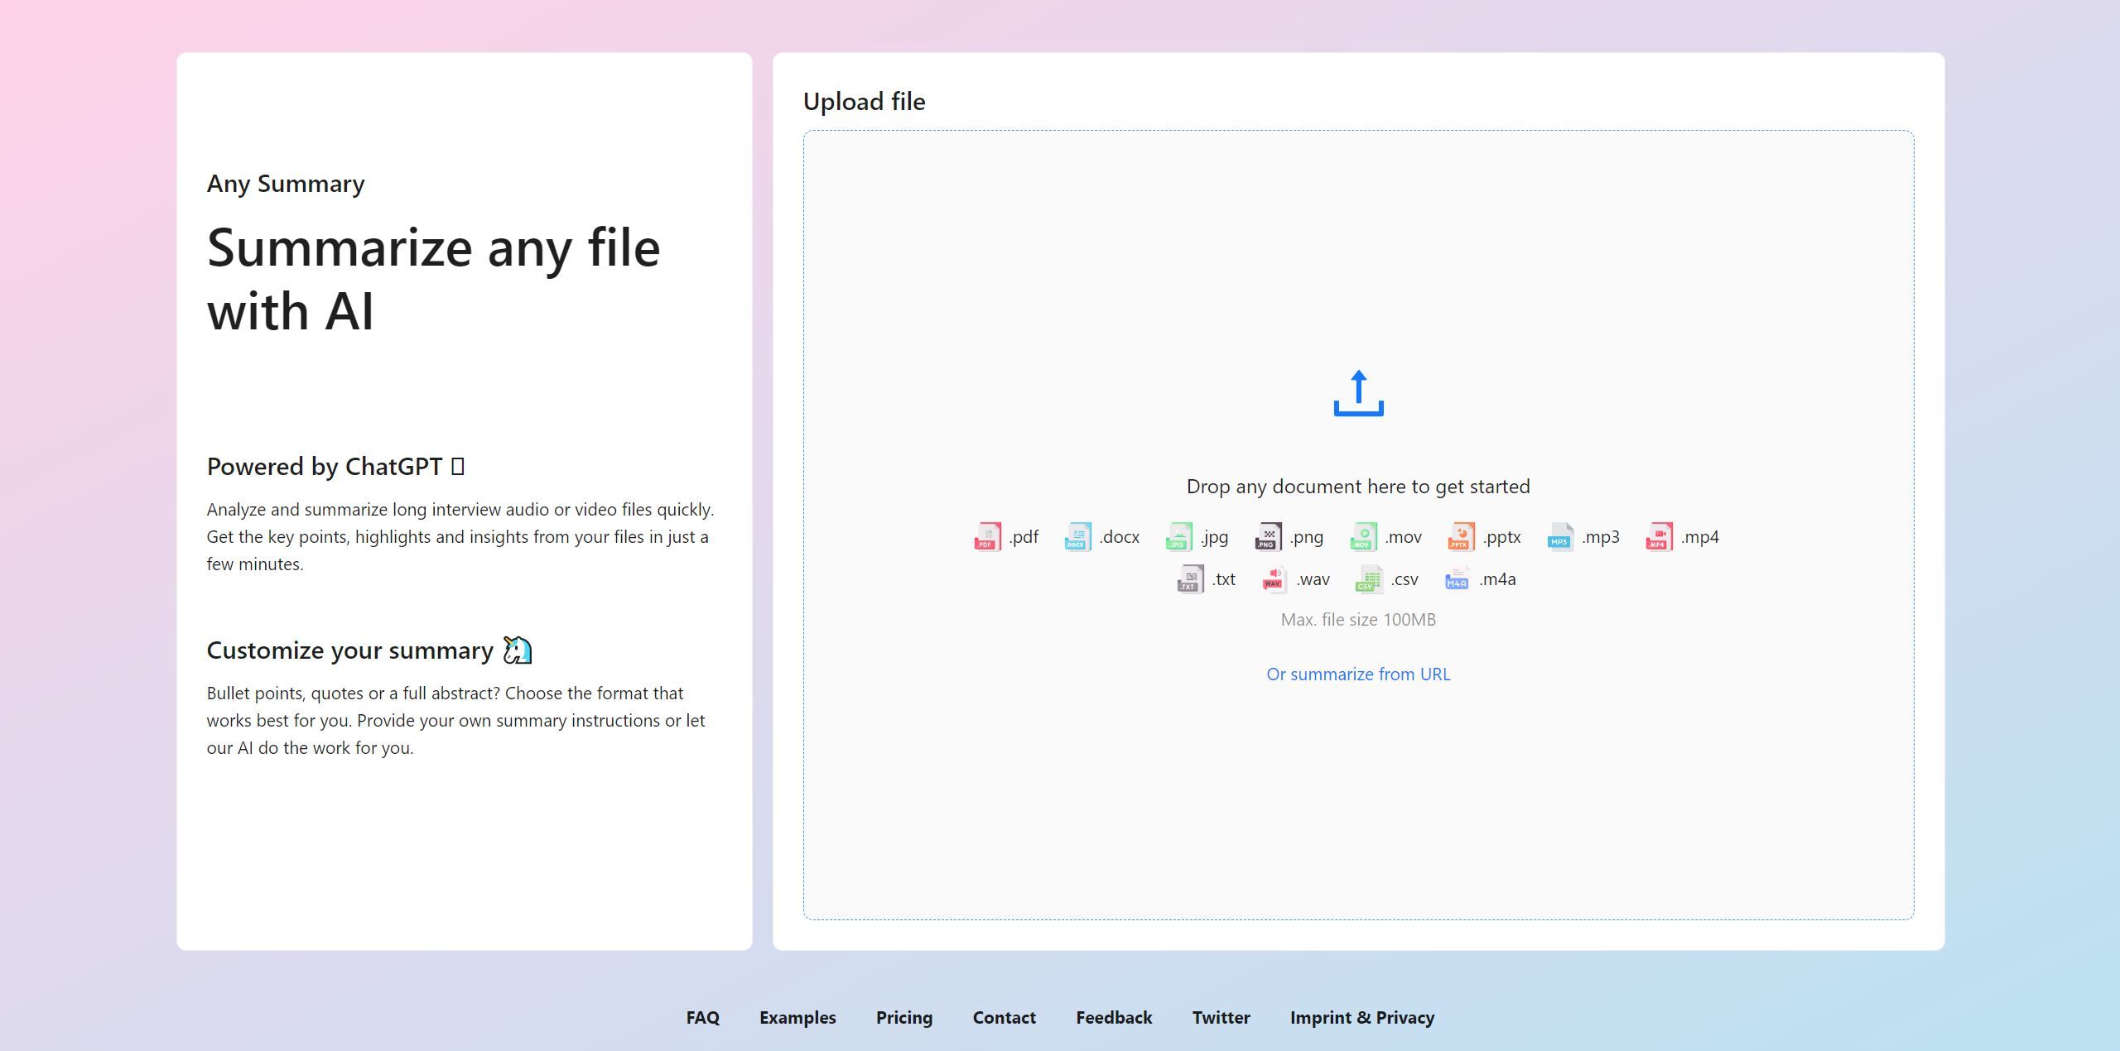Screen dimensions: 2120x1051
Task: Click the CSV file type icon
Action: 1368,579
